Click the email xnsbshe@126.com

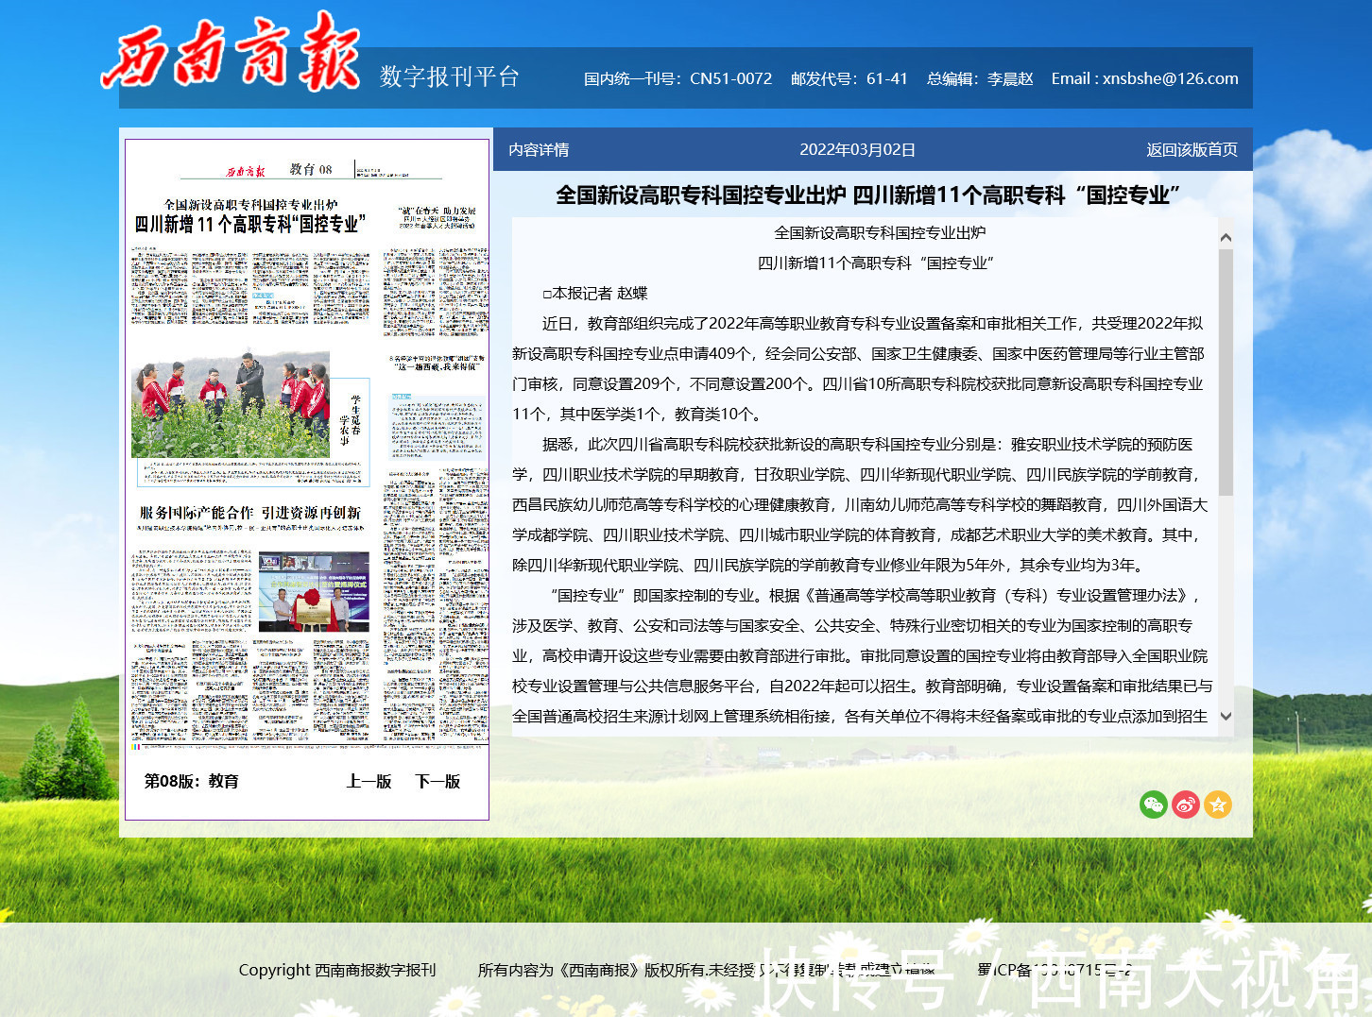pos(1170,78)
